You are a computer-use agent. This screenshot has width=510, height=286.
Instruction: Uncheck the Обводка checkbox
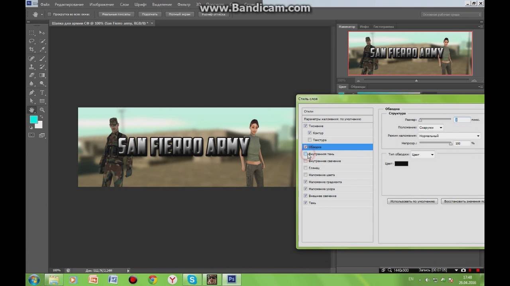pyautogui.click(x=306, y=147)
